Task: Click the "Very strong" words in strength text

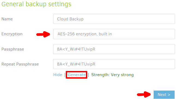Action: click(122, 75)
